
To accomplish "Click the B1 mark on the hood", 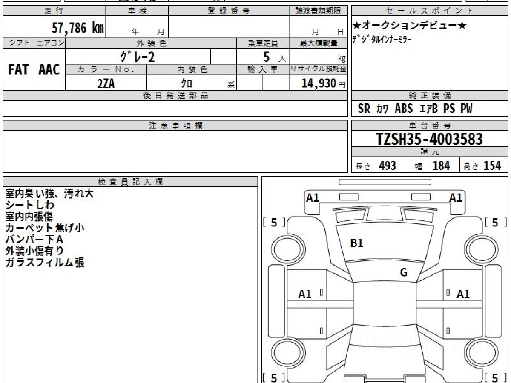I will point(356,243).
